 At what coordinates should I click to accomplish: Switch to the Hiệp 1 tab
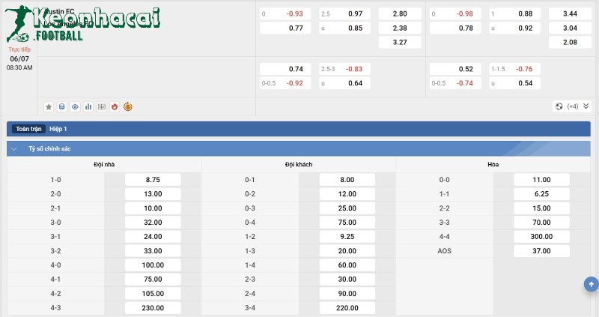(58, 129)
